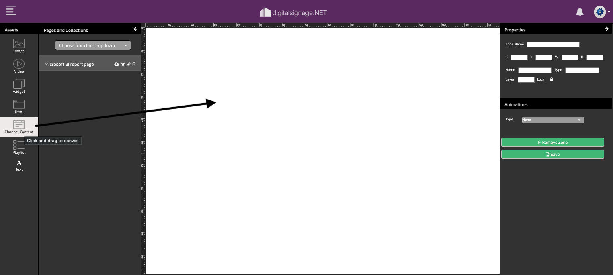
Task: Preview the Microsoft BI report page
Action: pyautogui.click(x=123, y=64)
